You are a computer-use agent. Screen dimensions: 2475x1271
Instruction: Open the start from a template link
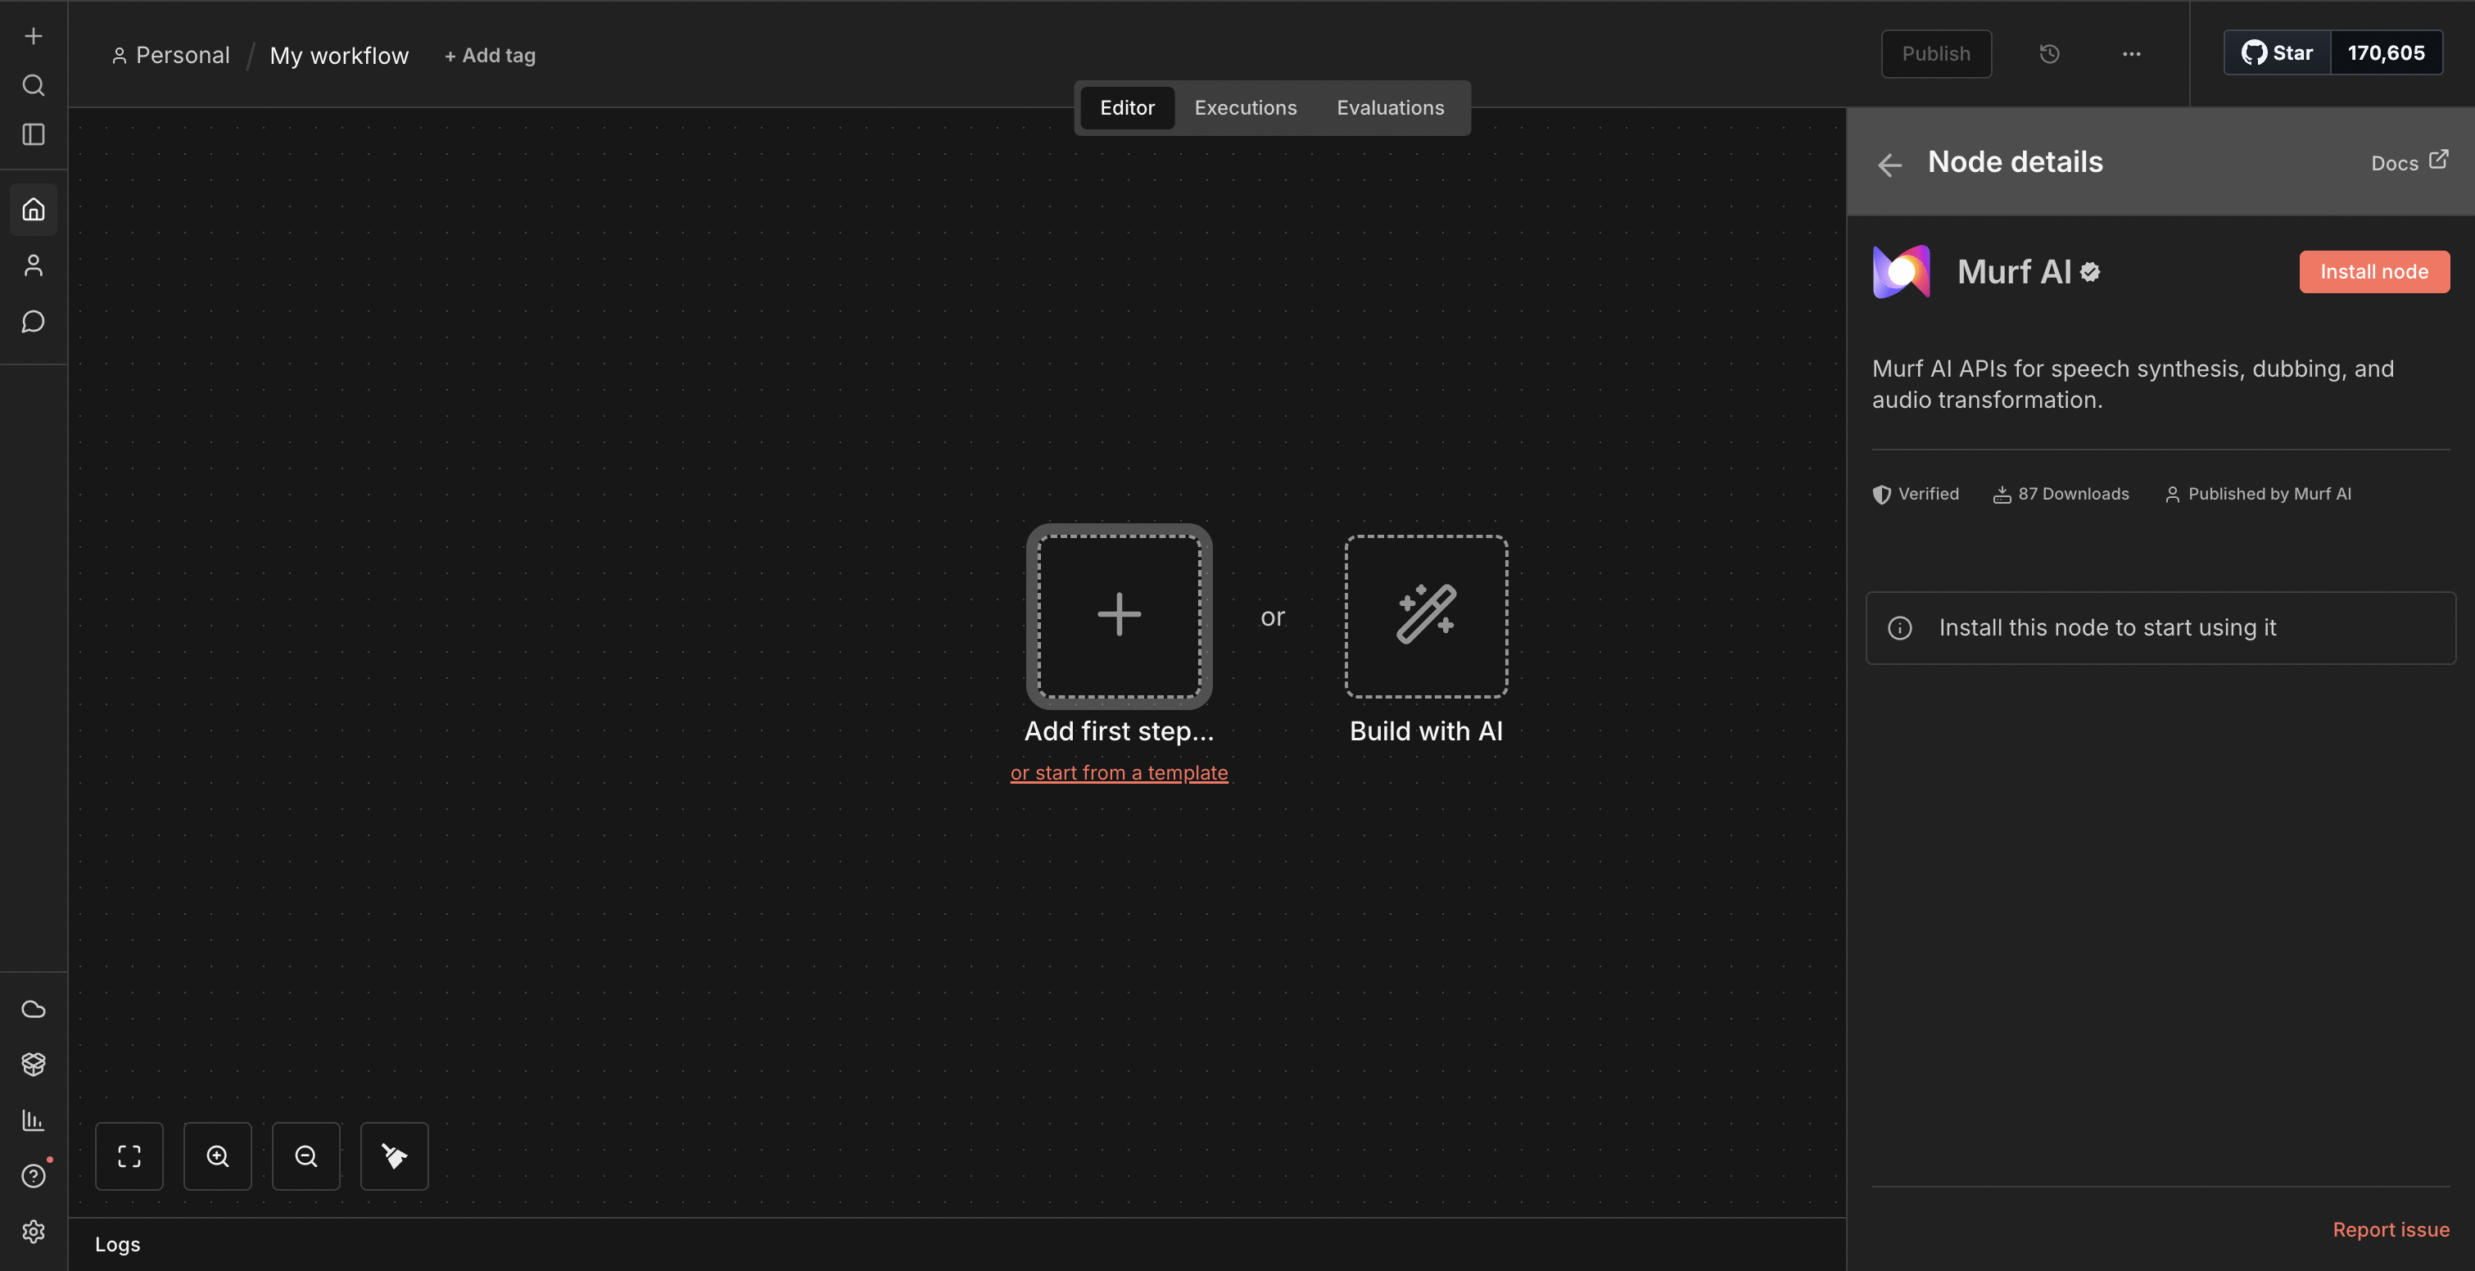(1119, 772)
